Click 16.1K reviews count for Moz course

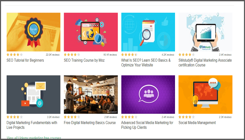[x=110, y=55]
